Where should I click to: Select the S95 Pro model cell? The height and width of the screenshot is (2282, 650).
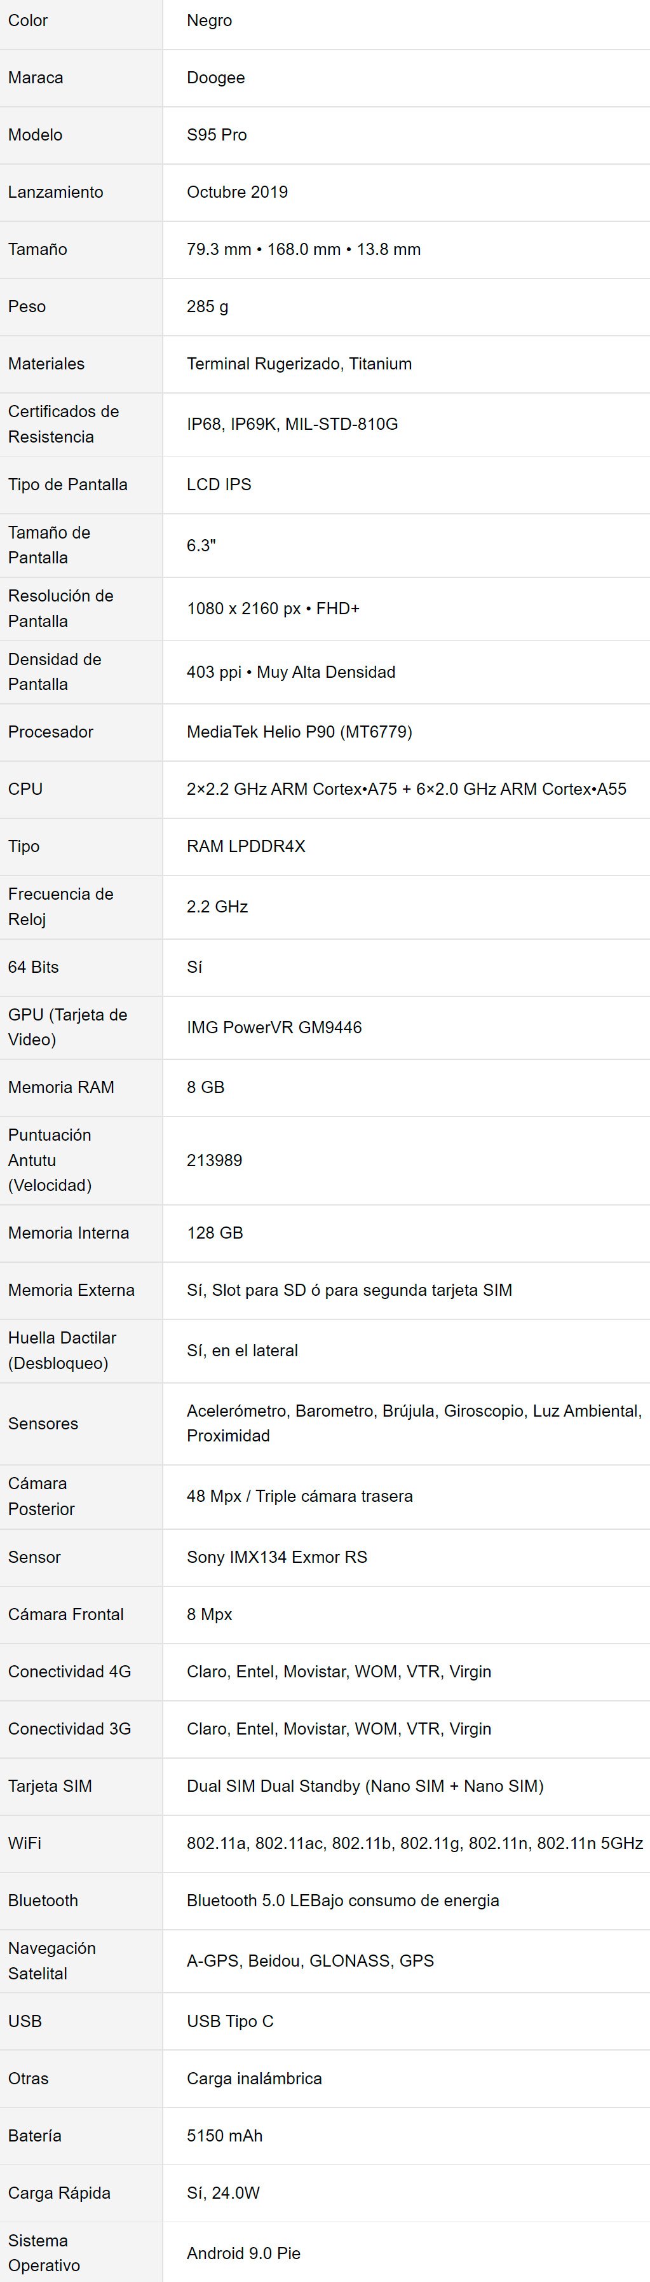tap(405, 135)
